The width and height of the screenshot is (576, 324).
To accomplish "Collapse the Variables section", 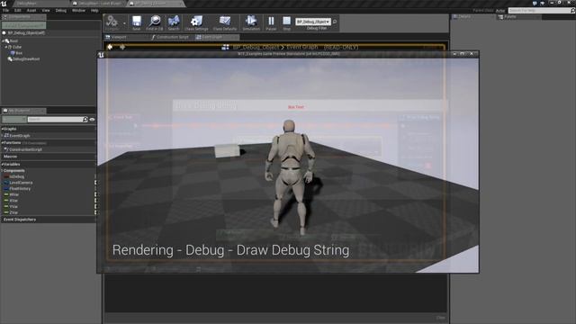I will click(2, 164).
